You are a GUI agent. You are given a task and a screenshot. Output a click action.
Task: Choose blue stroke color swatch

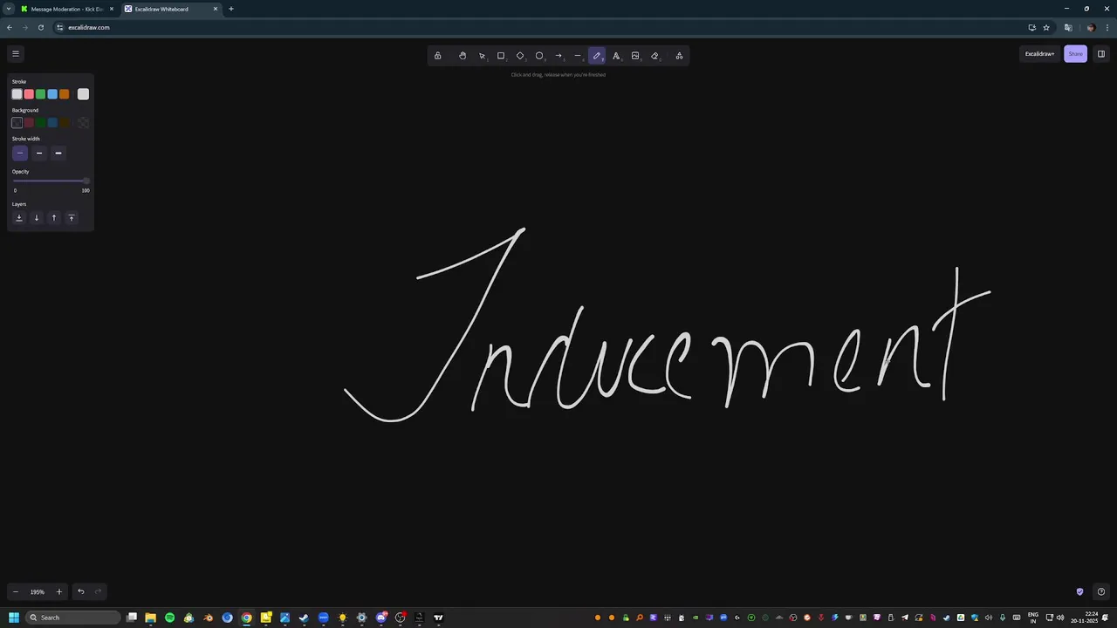pyautogui.click(x=52, y=94)
